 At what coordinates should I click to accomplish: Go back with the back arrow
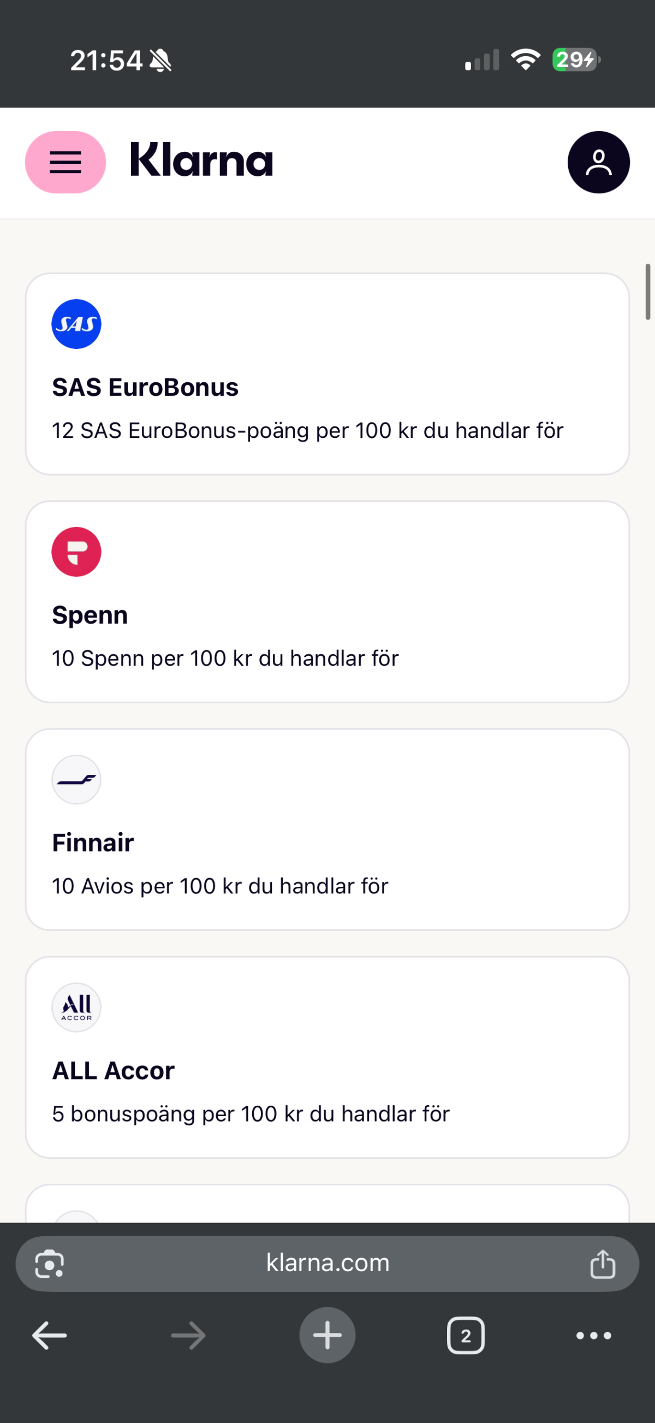[50, 1335]
